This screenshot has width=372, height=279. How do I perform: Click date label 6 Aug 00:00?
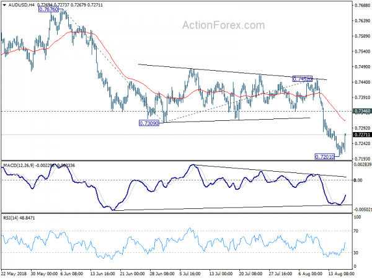(x=310, y=274)
